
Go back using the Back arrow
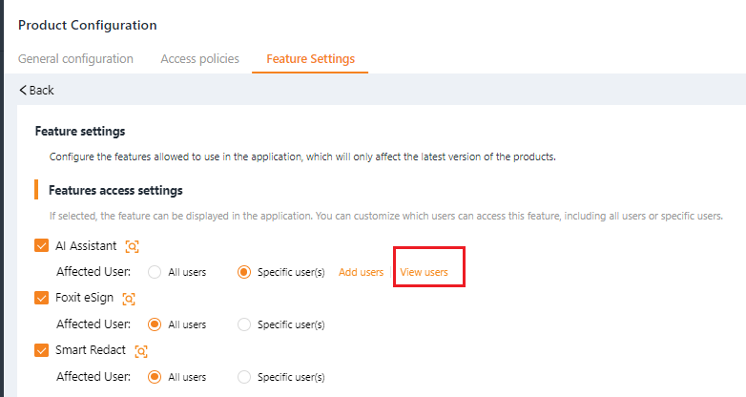pos(36,90)
